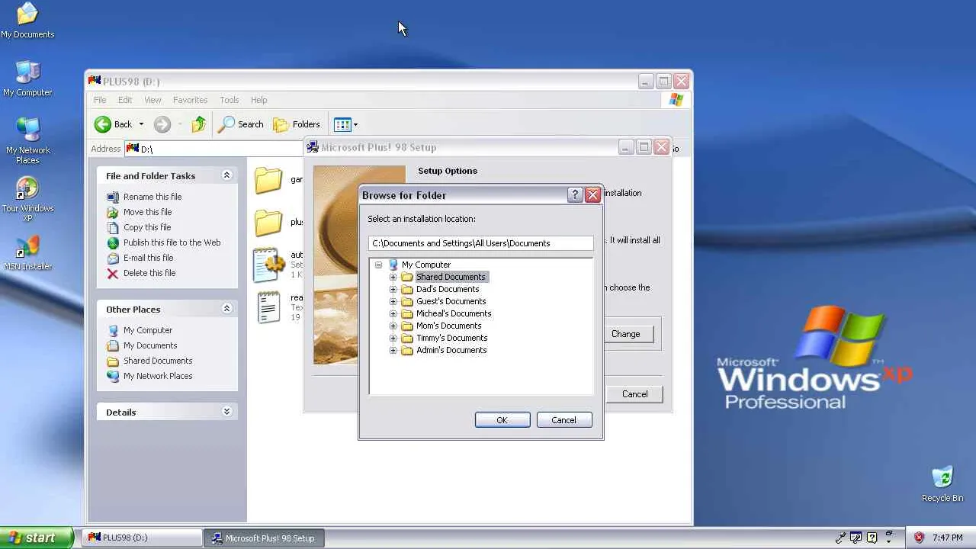The height and width of the screenshot is (549, 976).
Task: Click E-mail this file task
Action: 148,258
